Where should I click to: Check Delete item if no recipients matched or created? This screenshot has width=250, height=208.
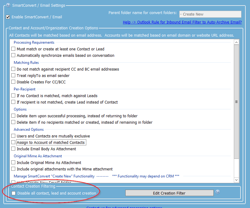pyautogui.click(x=13, y=122)
